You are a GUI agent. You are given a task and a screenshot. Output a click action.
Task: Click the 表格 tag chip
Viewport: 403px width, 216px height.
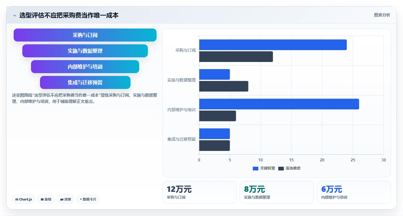coord(46,199)
